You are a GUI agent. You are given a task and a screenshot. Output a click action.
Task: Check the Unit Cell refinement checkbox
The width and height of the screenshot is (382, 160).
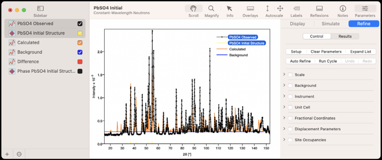coord(290,107)
